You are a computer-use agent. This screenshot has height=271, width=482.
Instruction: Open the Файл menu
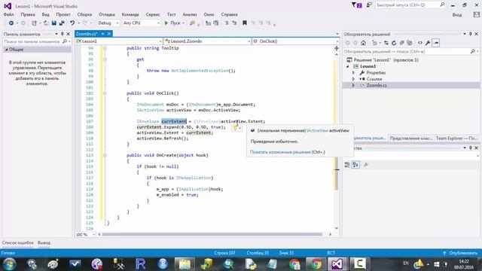(8, 14)
